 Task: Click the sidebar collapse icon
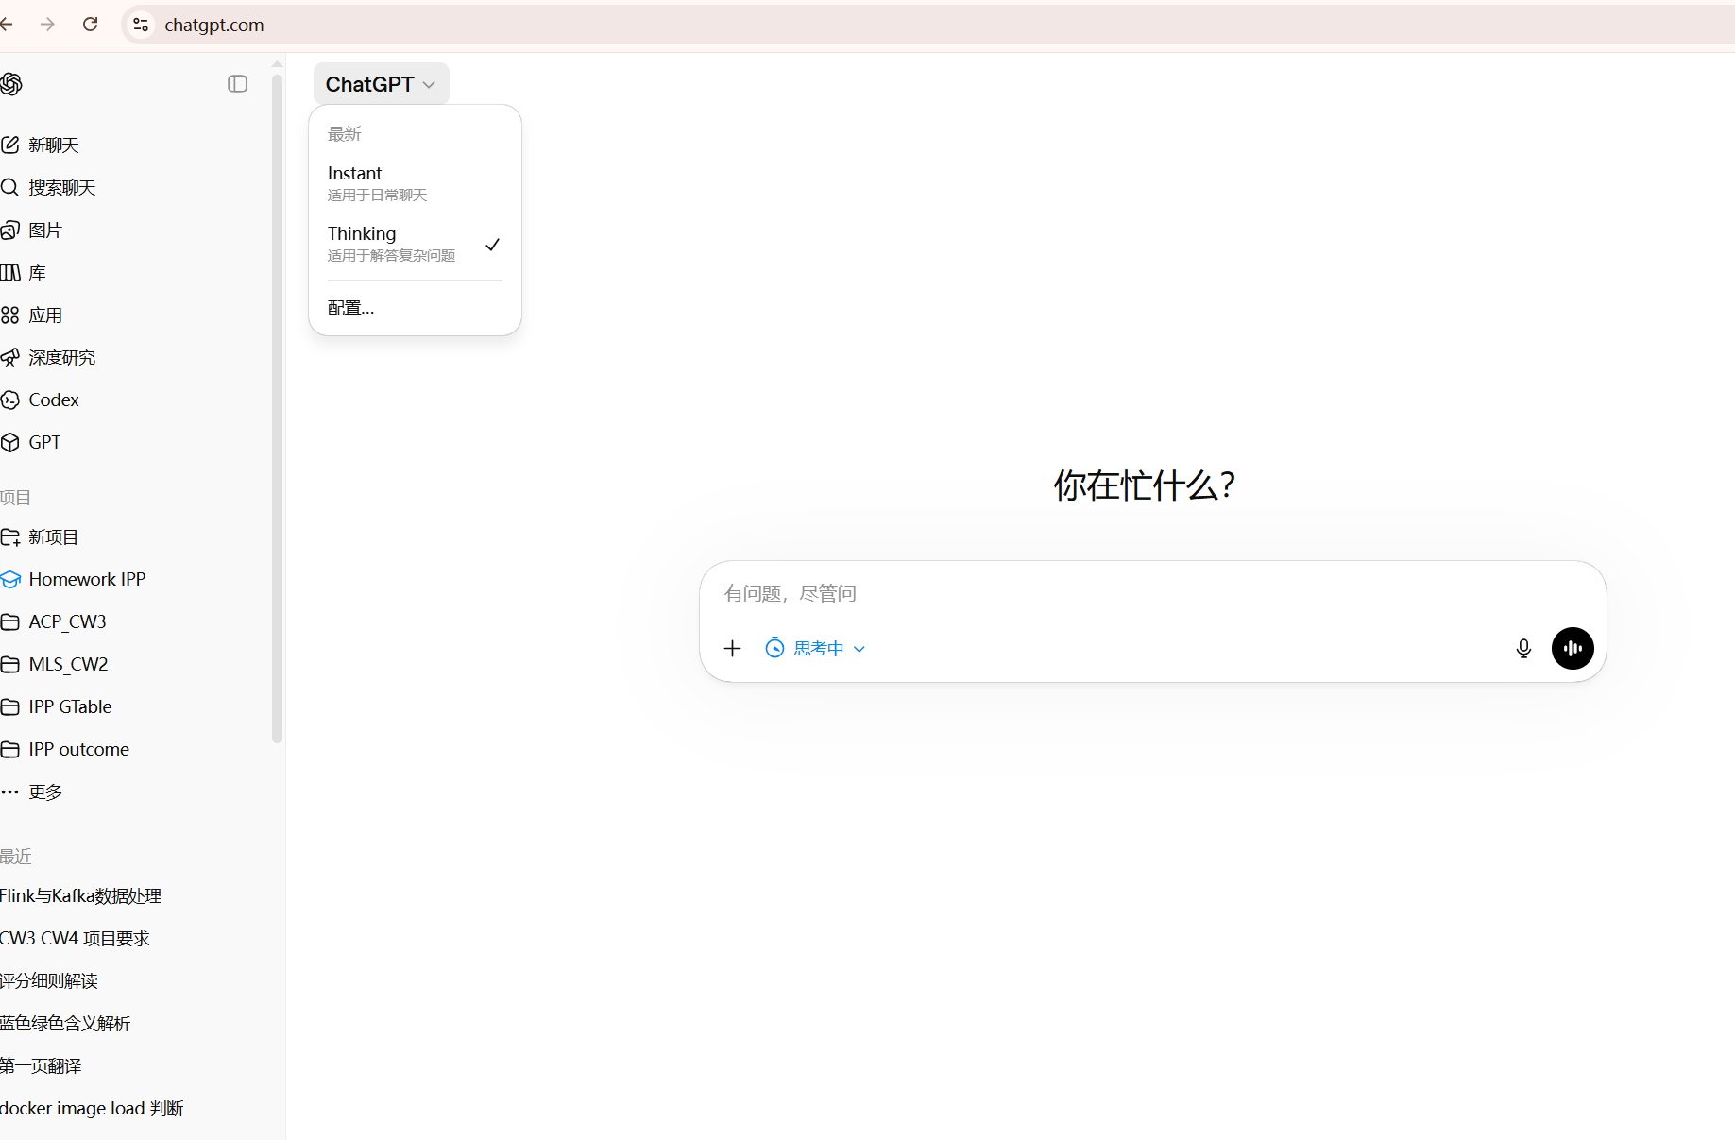[x=237, y=84]
